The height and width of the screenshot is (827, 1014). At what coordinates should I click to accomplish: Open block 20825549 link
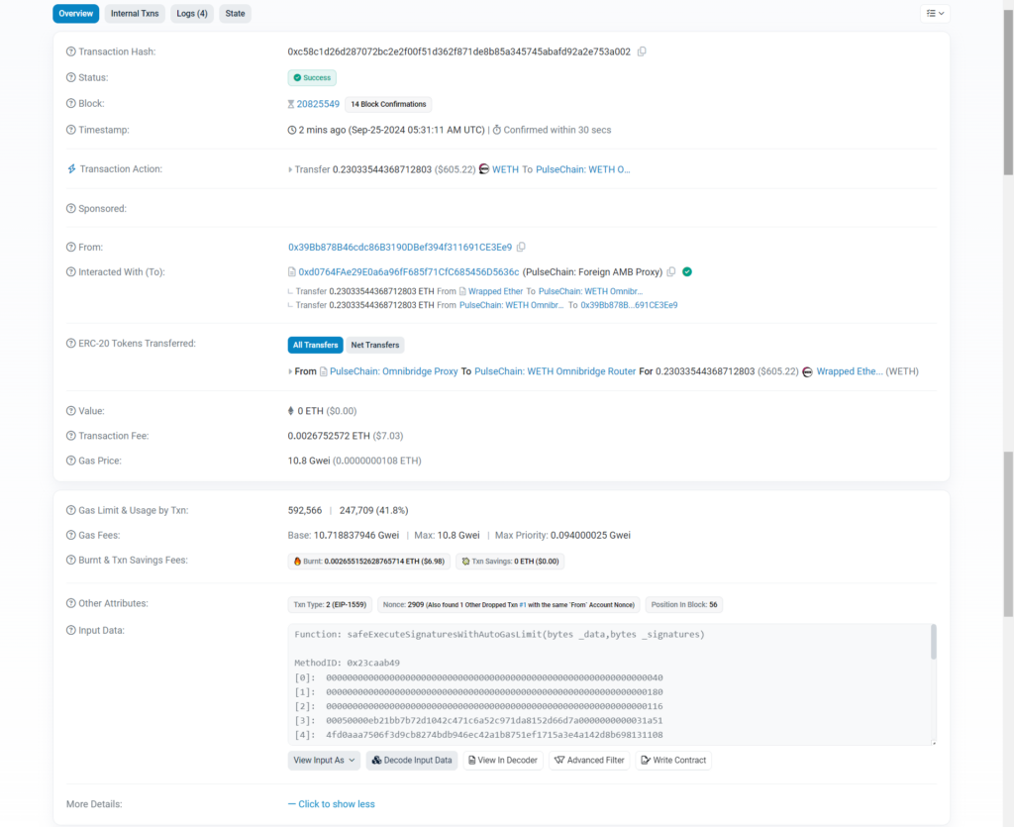pos(318,104)
